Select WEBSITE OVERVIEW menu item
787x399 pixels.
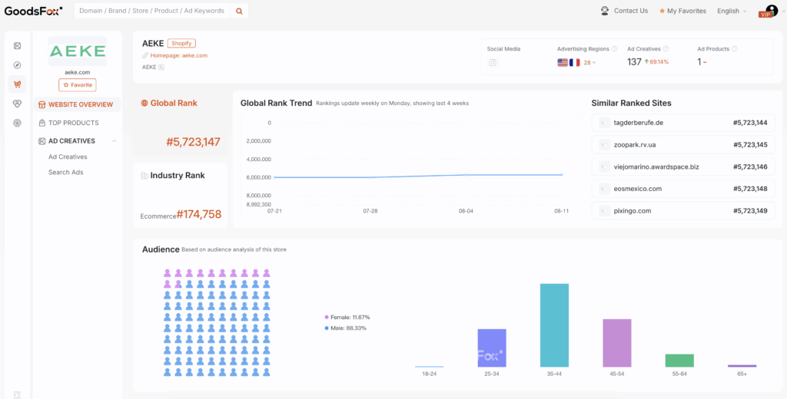pyautogui.click(x=78, y=104)
